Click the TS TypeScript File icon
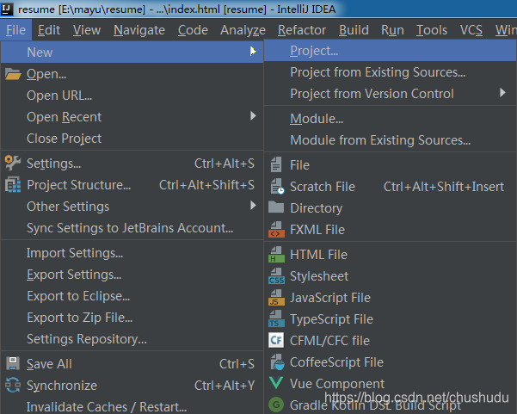 [x=276, y=319]
